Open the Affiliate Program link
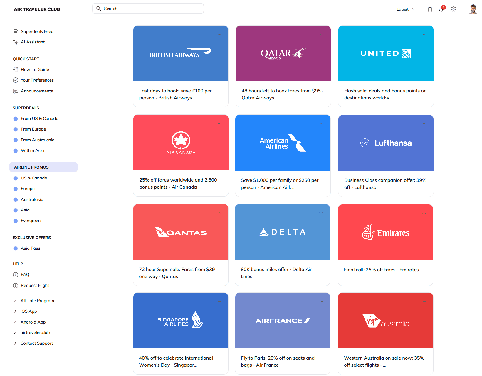This screenshot has height=376, width=482. click(37, 301)
